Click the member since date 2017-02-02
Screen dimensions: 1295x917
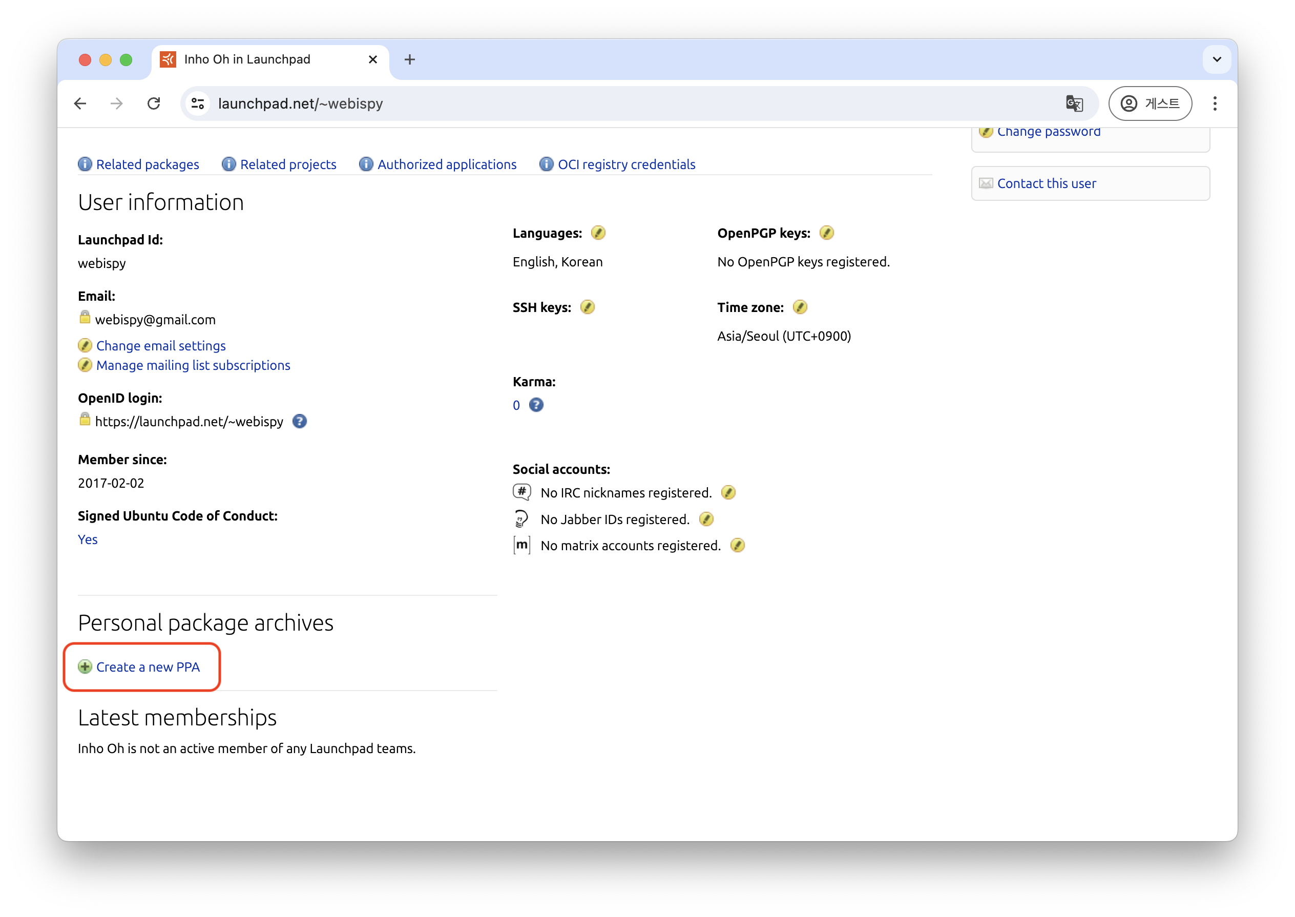(111, 483)
